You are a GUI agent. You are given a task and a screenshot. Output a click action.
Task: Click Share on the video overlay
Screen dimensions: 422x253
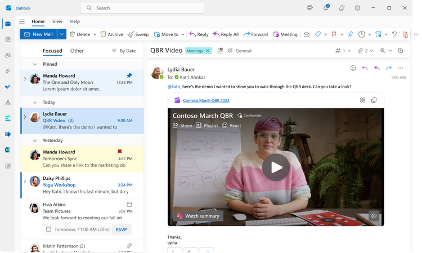tap(182, 125)
